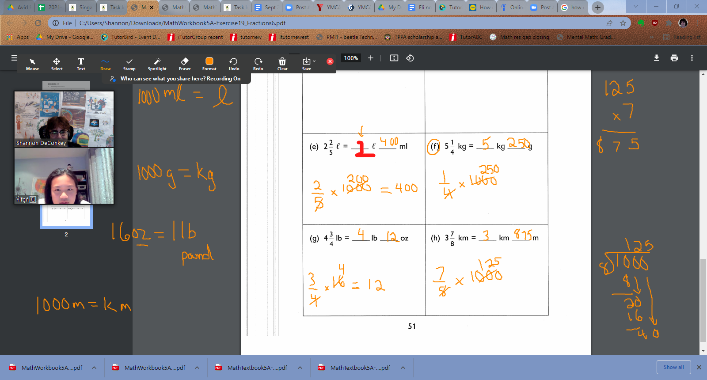Switch to the Tutor tab

click(451, 8)
